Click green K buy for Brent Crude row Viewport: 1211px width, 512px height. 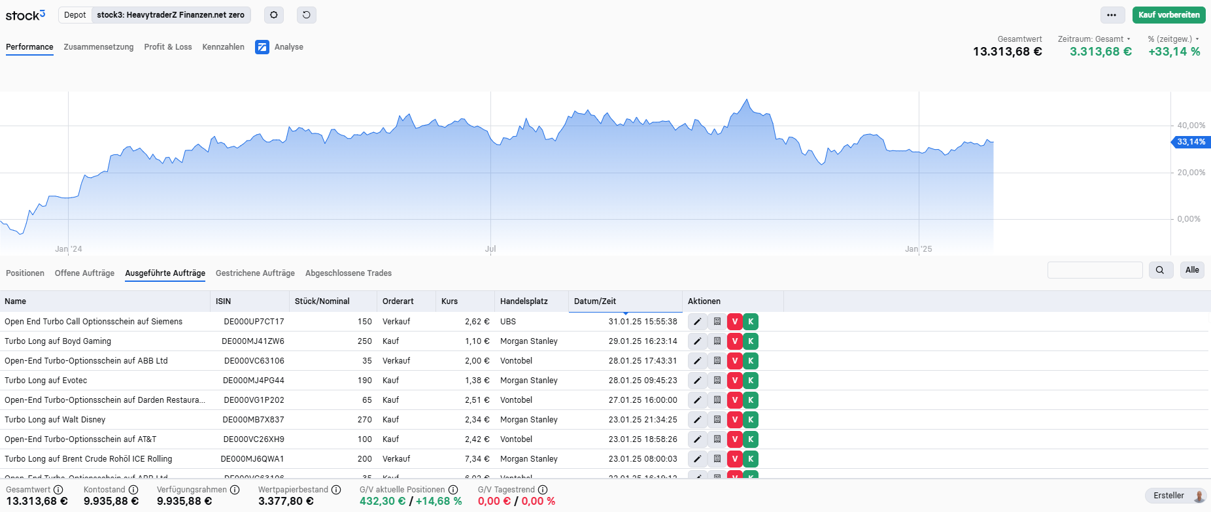pos(751,459)
